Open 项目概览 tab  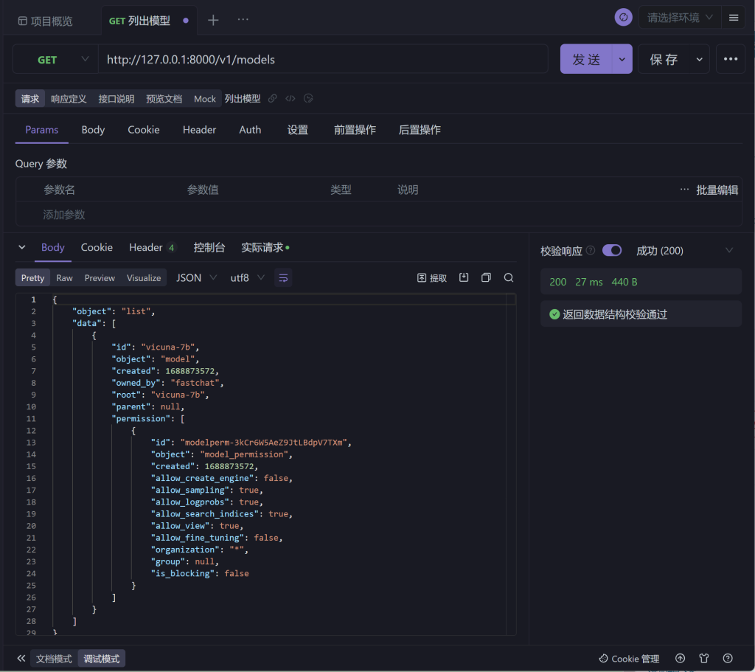pos(45,21)
